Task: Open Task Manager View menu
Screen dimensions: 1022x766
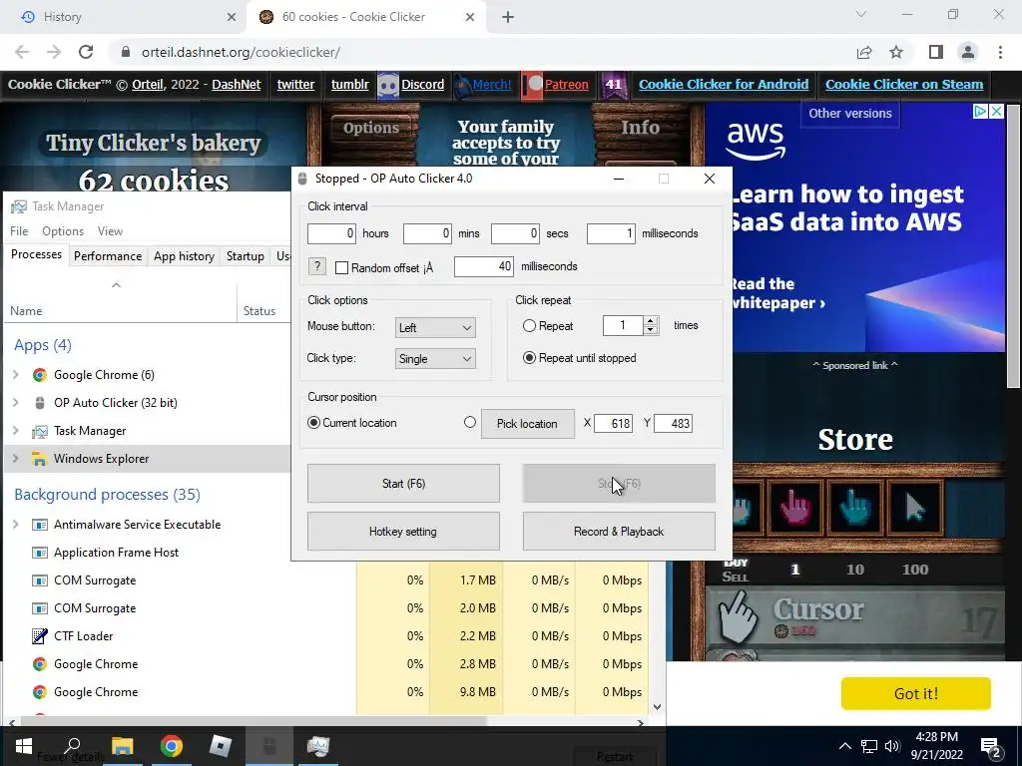Action: [110, 231]
